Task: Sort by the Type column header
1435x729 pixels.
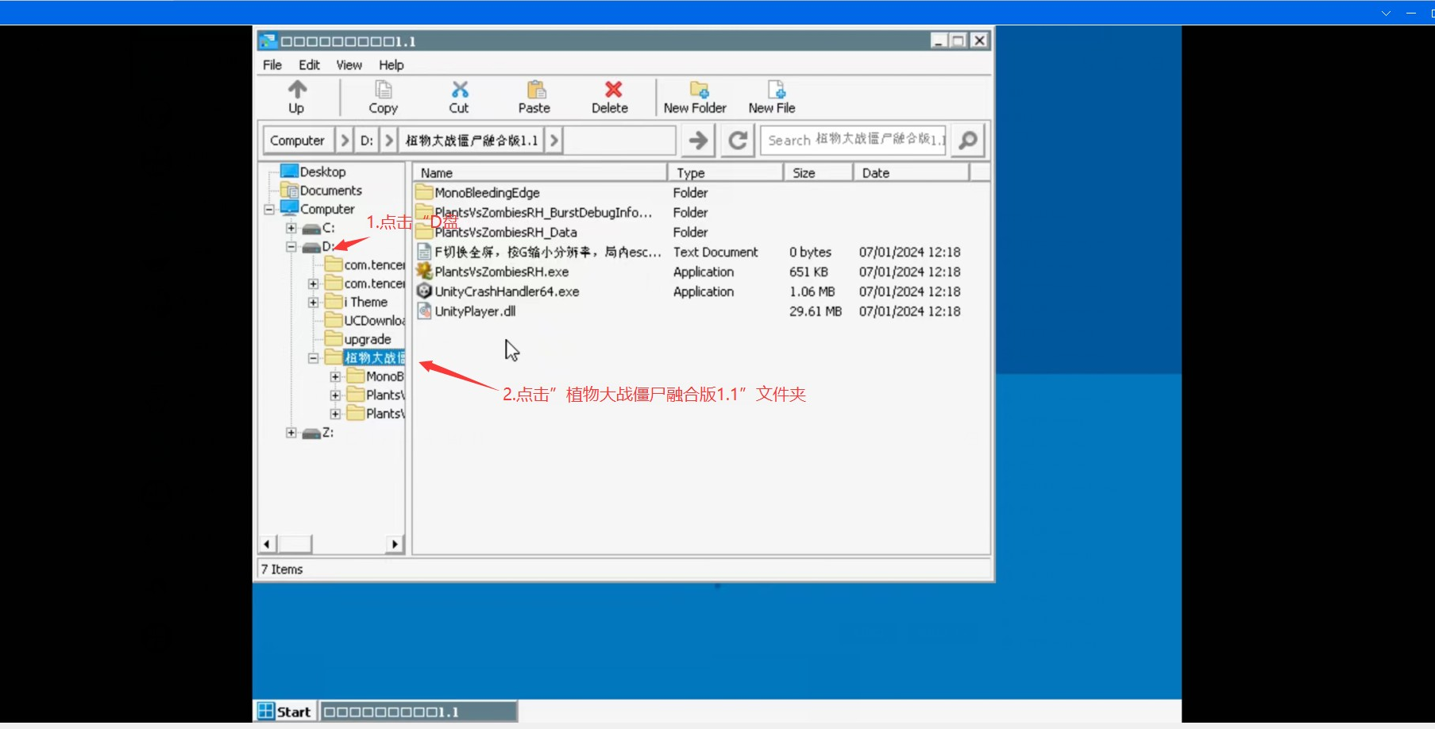Action: (x=726, y=172)
